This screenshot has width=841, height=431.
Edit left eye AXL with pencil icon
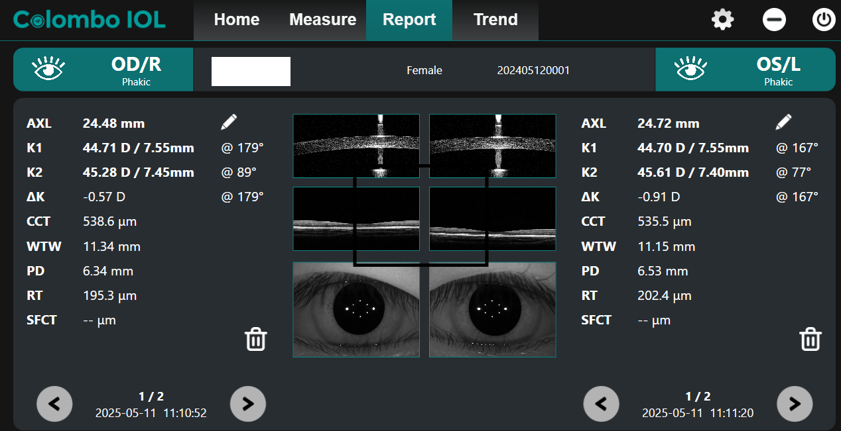783,122
